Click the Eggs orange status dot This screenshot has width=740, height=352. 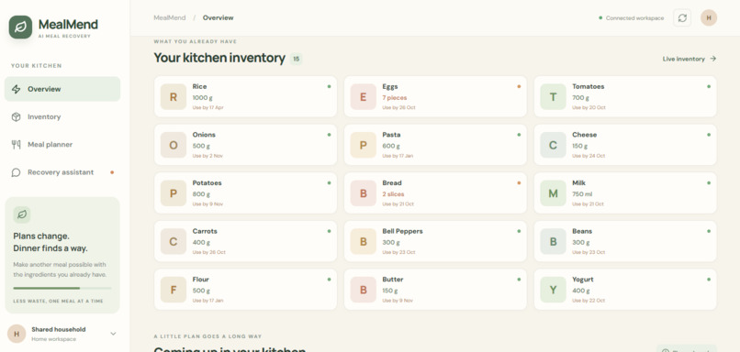click(519, 87)
